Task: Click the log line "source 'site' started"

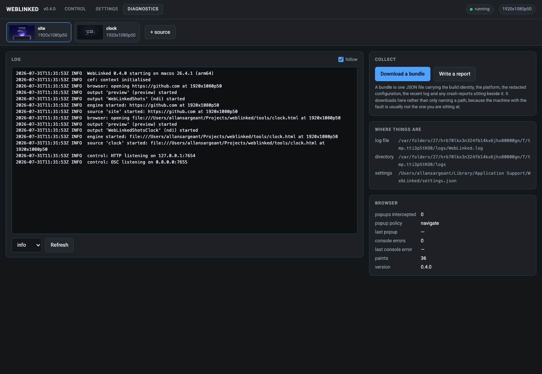Action: coord(127,111)
